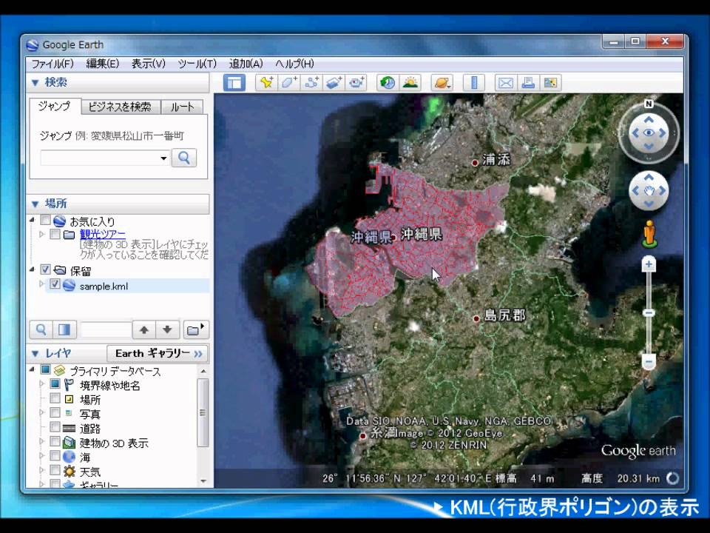Expand the sample.kml tree node
The image size is (710, 533).
point(41,284)
